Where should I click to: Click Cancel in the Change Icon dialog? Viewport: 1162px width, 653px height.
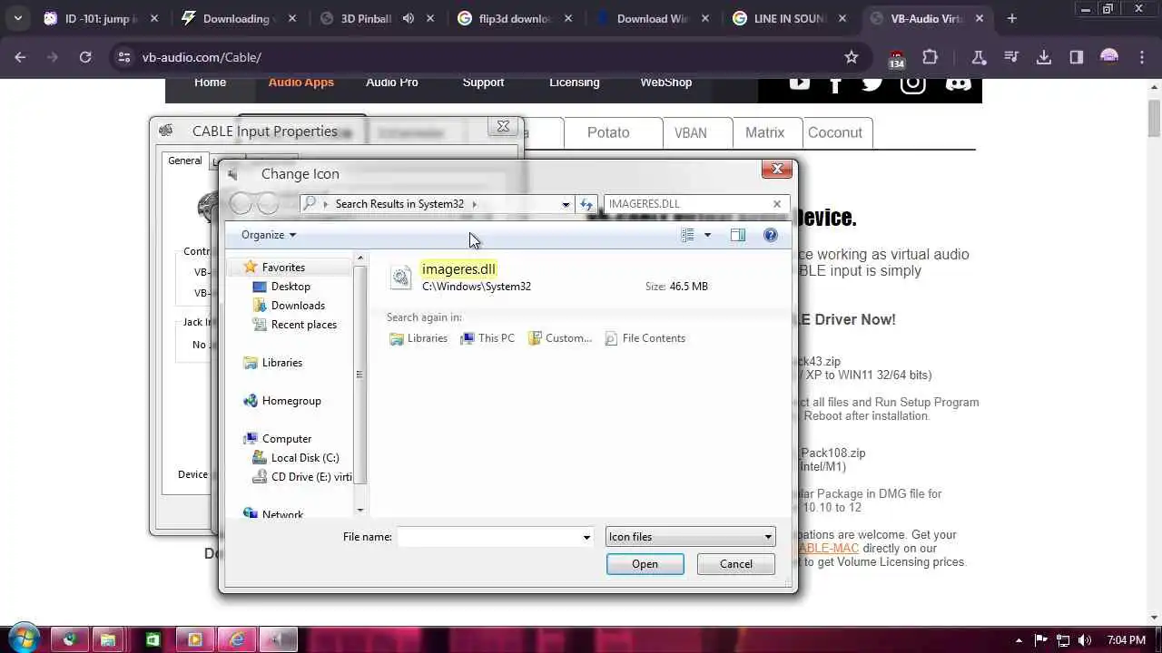736,563
